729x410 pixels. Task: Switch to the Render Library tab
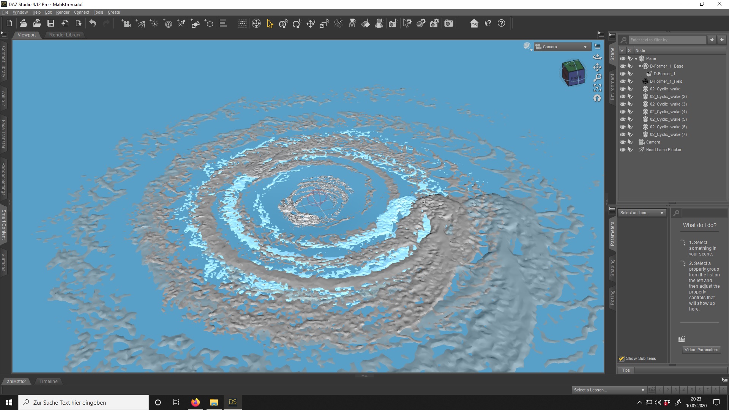[65, 35]
